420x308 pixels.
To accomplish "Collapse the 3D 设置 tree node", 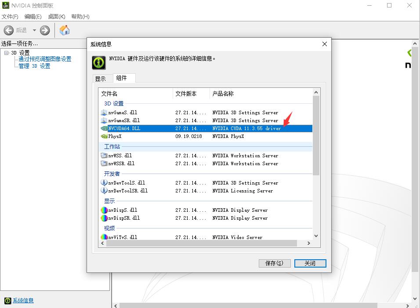I will click(x=7, y=53).
